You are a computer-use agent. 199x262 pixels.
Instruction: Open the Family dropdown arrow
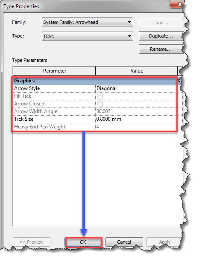coord(129,22)
